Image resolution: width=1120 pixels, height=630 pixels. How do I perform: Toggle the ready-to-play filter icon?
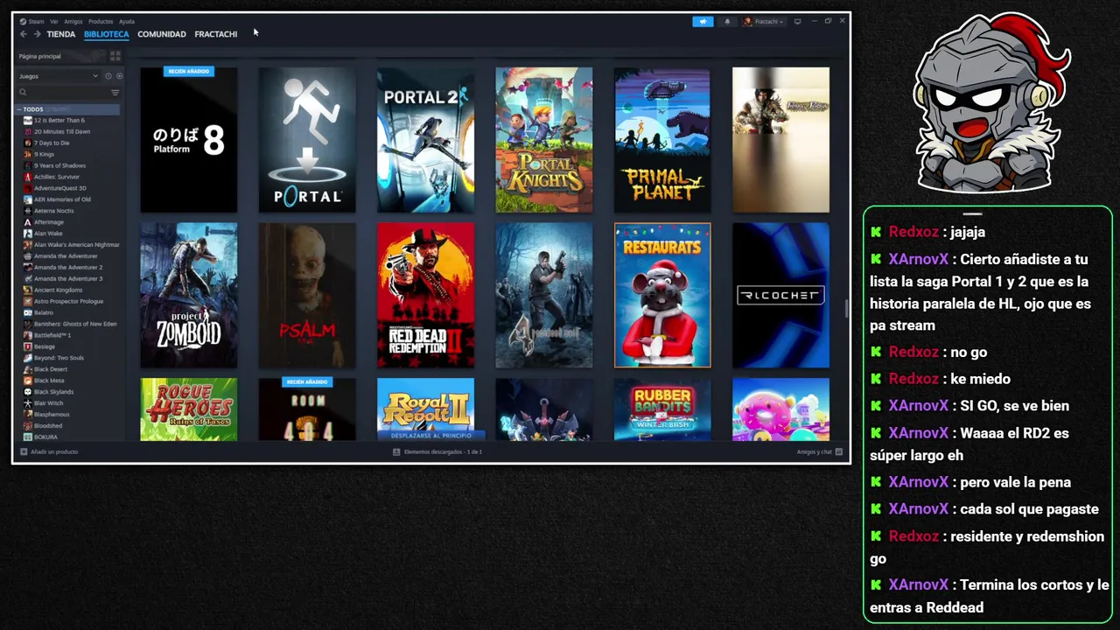pos(119,76)
